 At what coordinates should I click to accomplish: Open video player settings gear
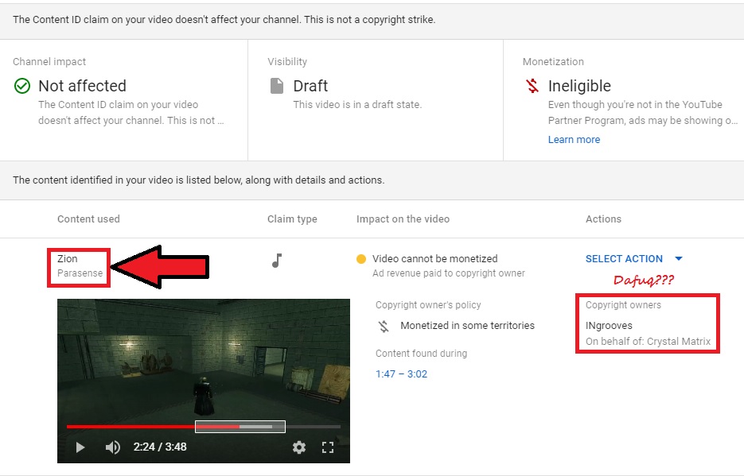(x=299, y=447)
